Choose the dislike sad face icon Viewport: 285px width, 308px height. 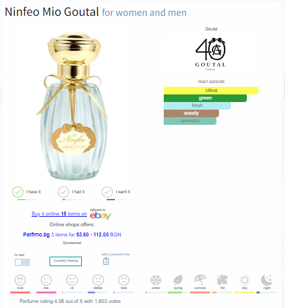[98, 280]
